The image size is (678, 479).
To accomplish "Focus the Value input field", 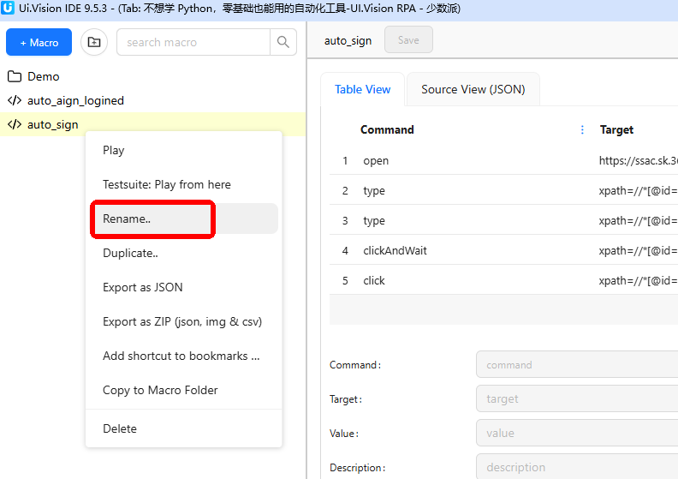I will click(x=577, y=433).
